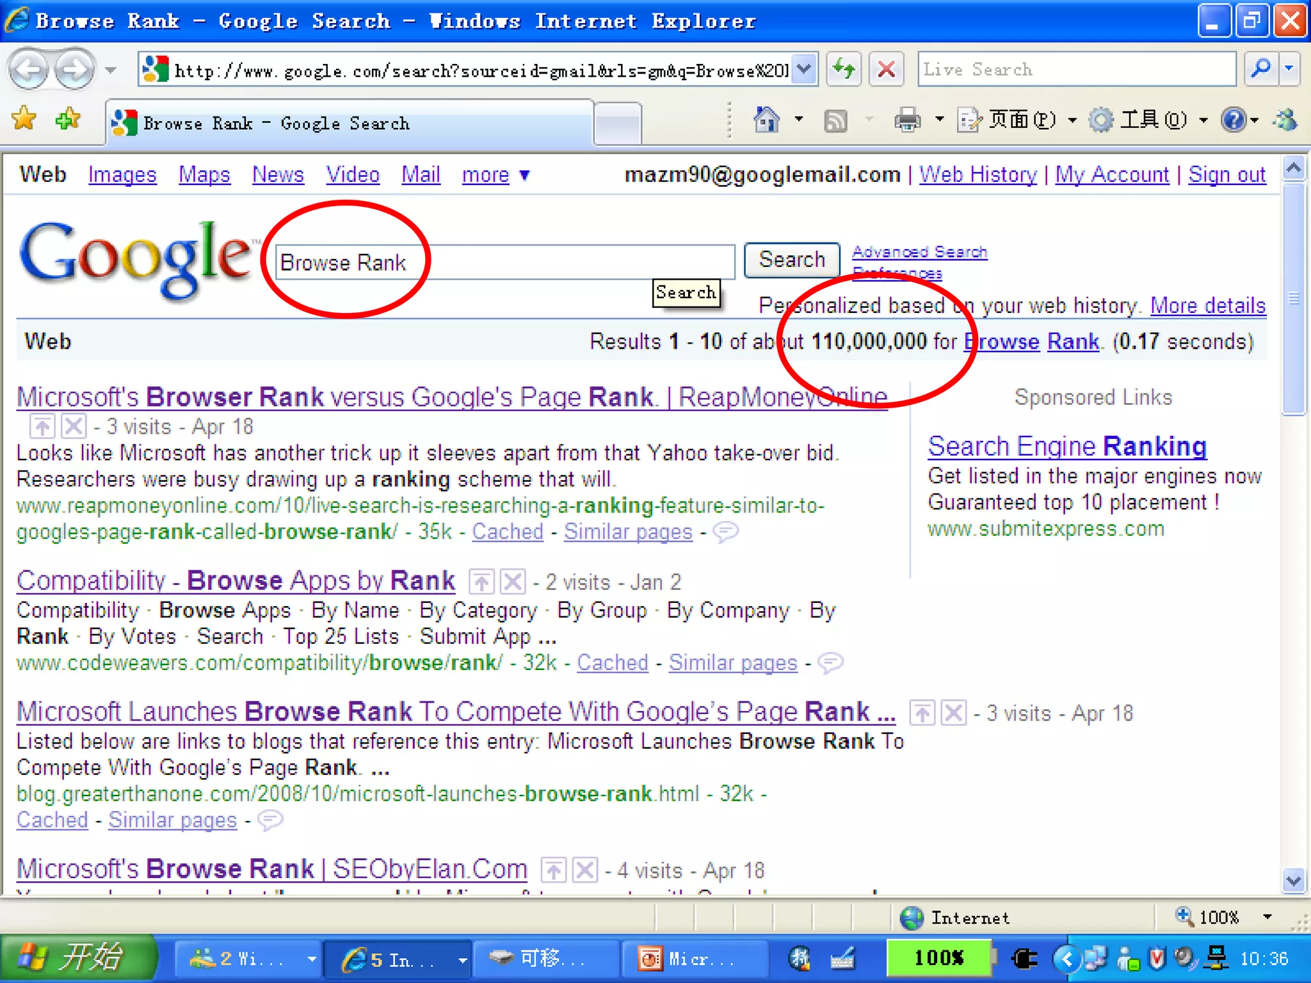The height and width of the screenshot is (983, 1311).
Task: Remove the Compatibility Browse Apps result
Action: 513,582
